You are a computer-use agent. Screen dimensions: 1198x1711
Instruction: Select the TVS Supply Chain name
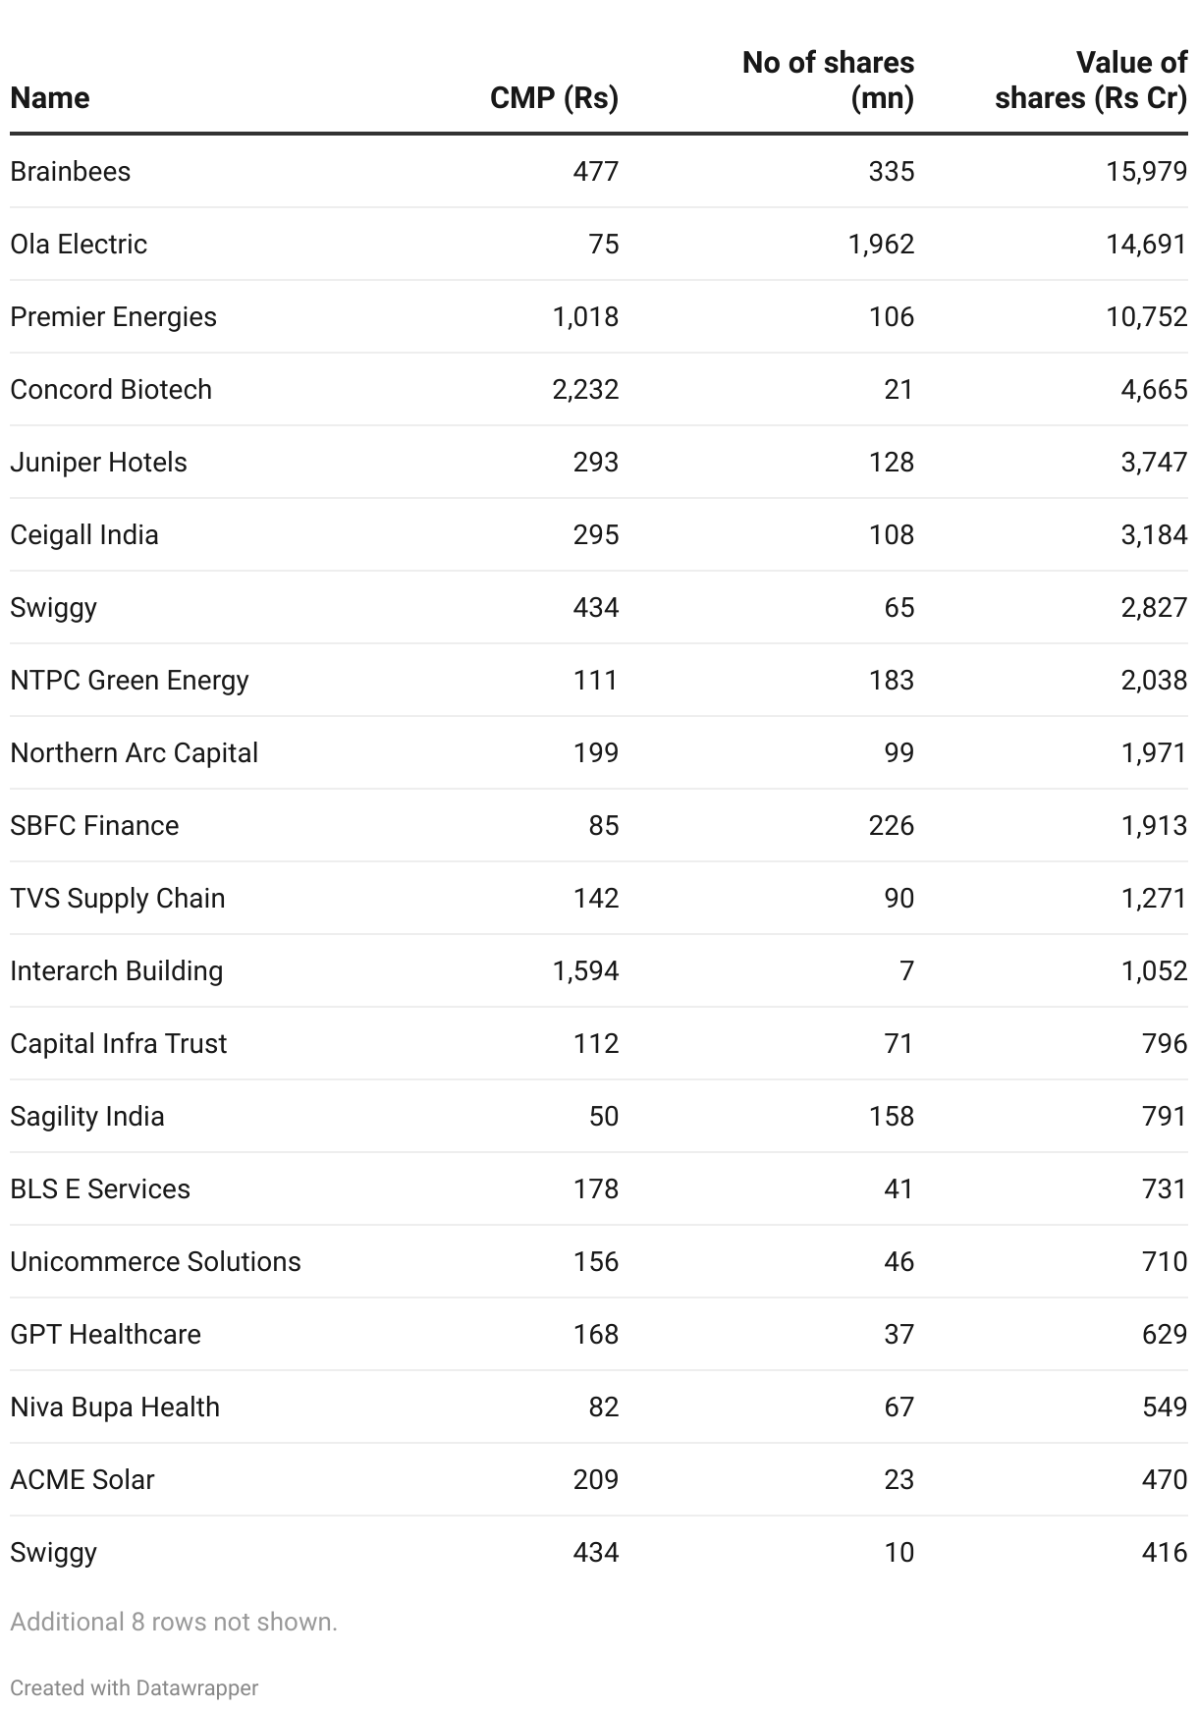pyautogui.click(x=118, y=899)
